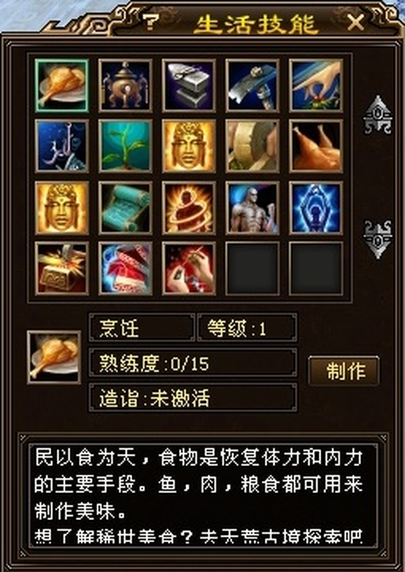This screenshot has height=572, width=405.
Task: Click the ornate up arrow
Action: tap(378, 115)
